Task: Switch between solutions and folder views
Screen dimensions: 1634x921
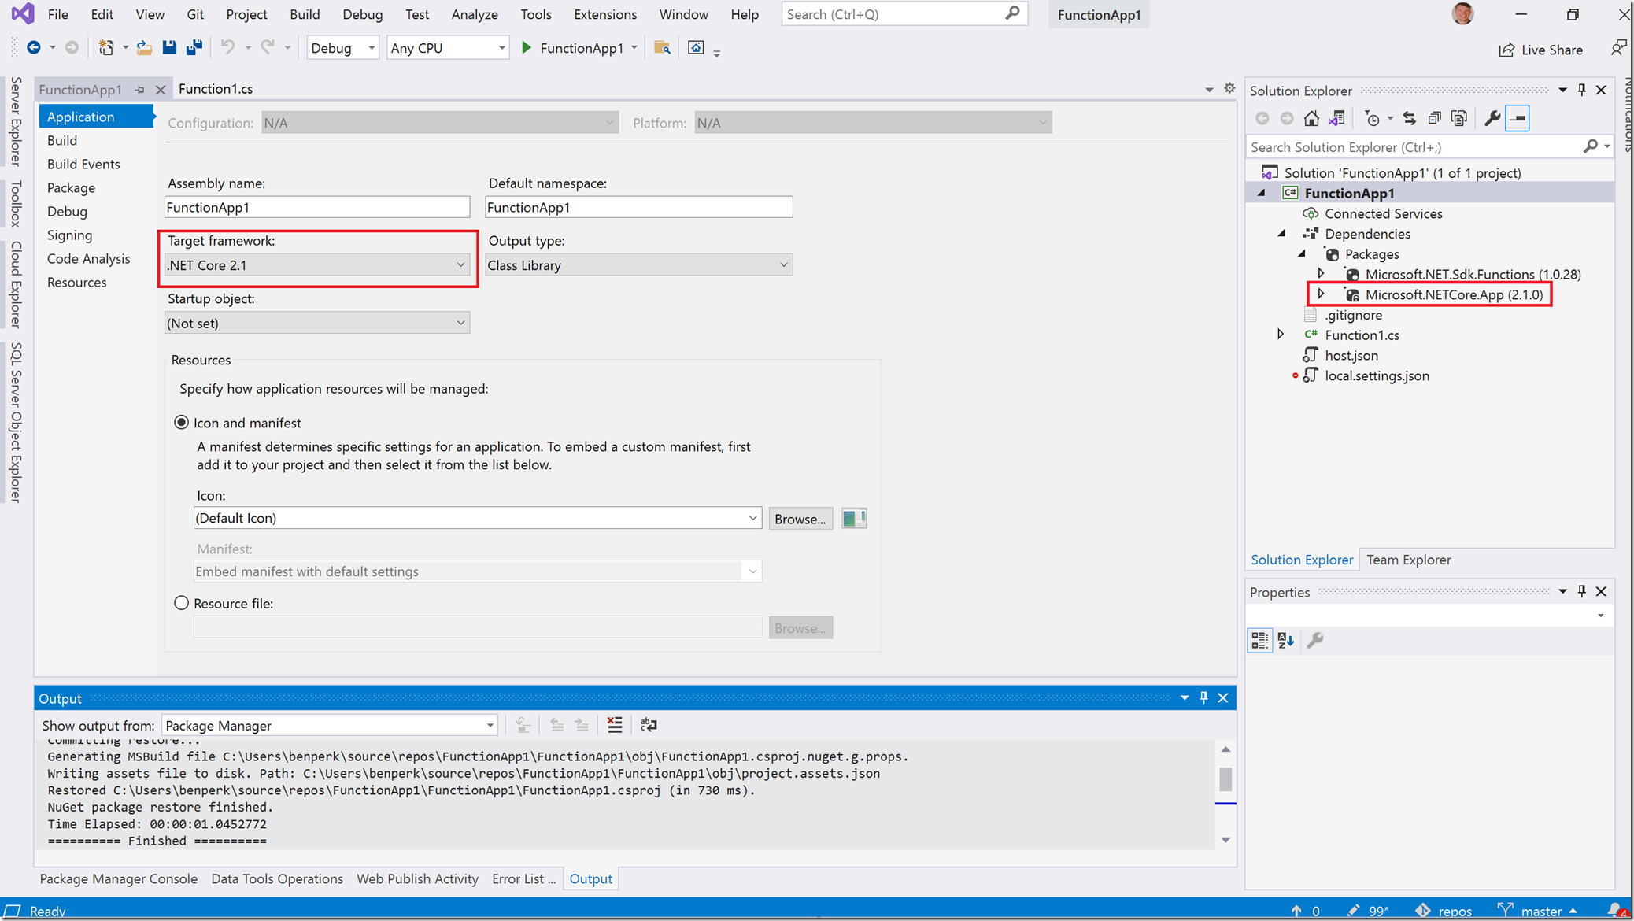Action: click(x=1336, y=118)
